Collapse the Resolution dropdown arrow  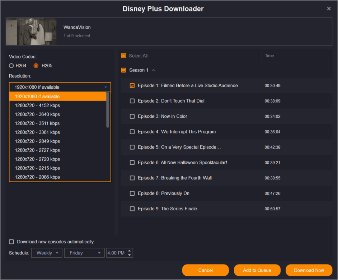pos(105,87)
